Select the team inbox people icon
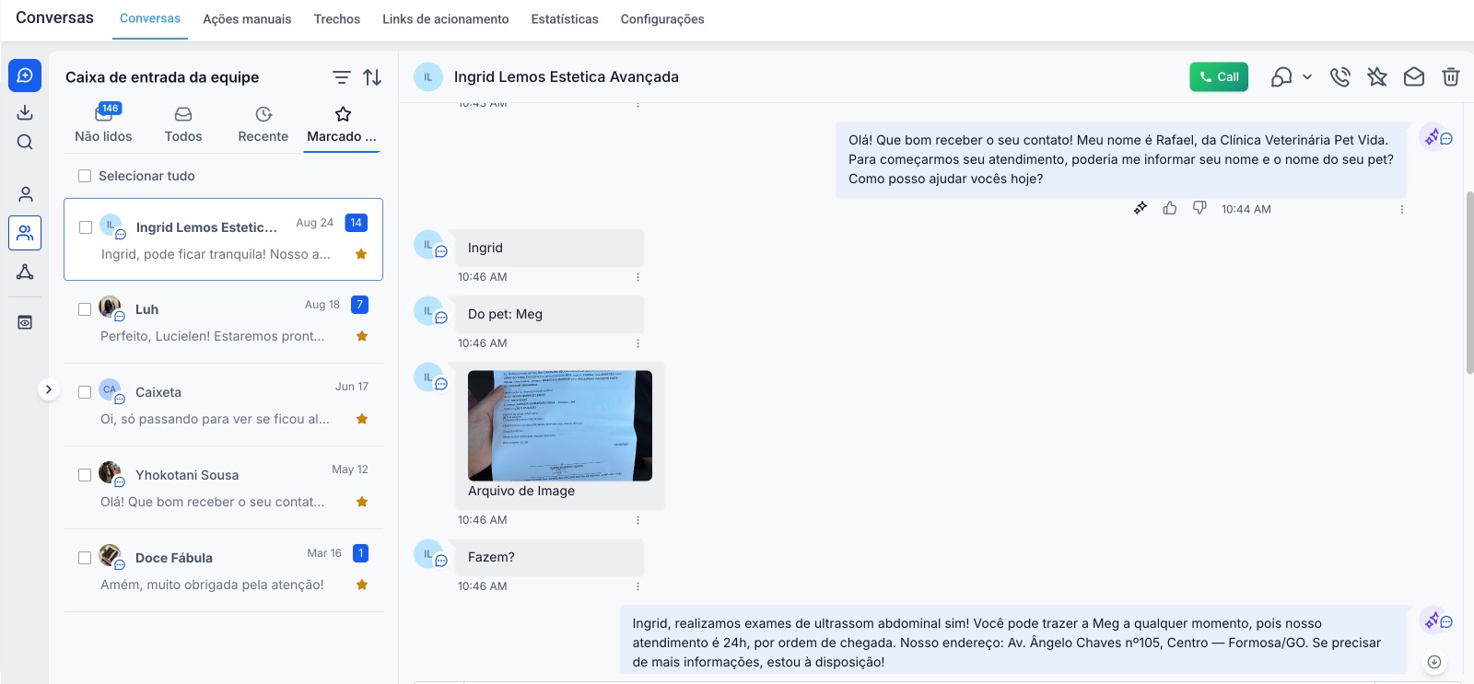 point(25,233)
